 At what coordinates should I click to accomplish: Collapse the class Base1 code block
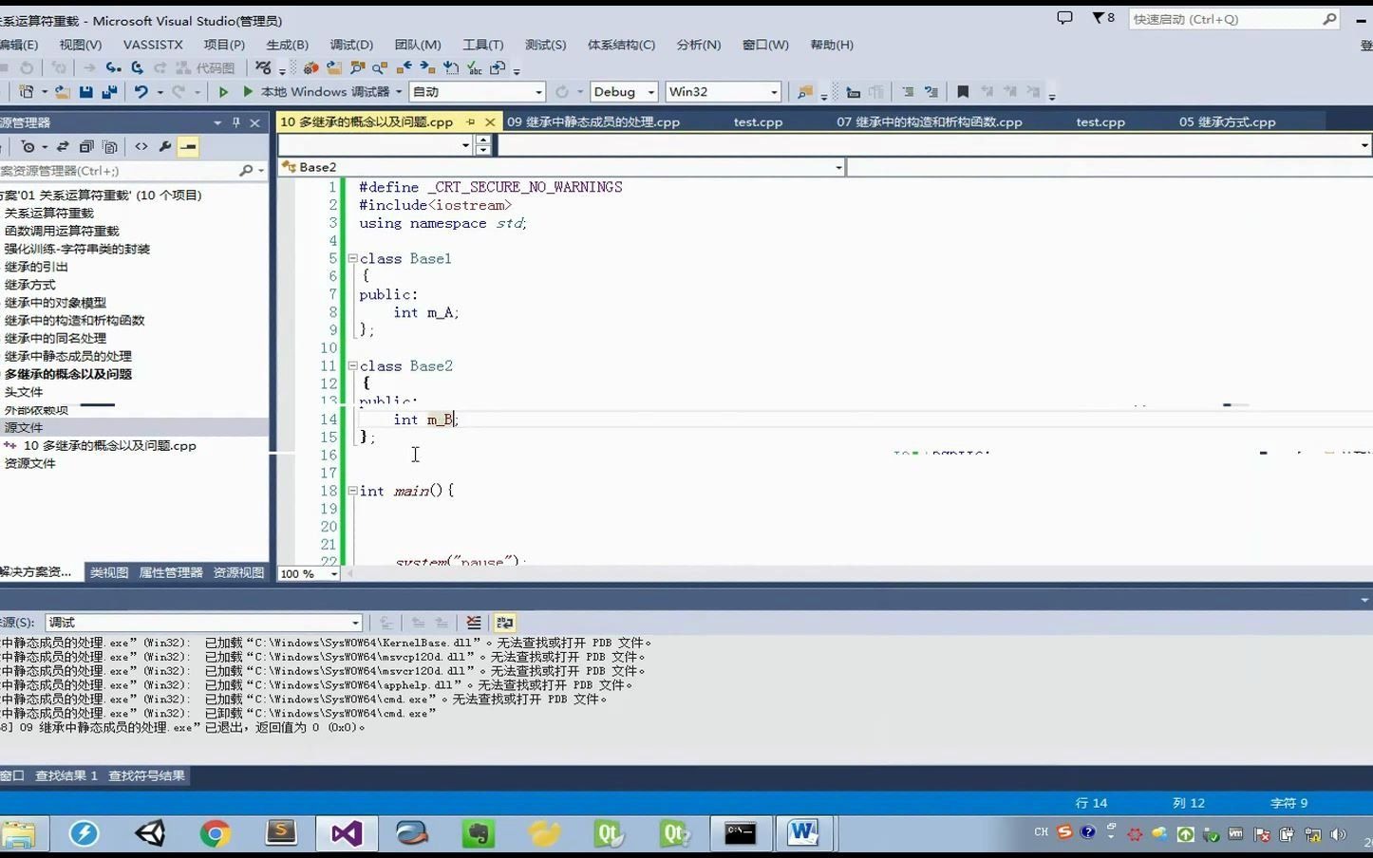(x=352, y=258)
